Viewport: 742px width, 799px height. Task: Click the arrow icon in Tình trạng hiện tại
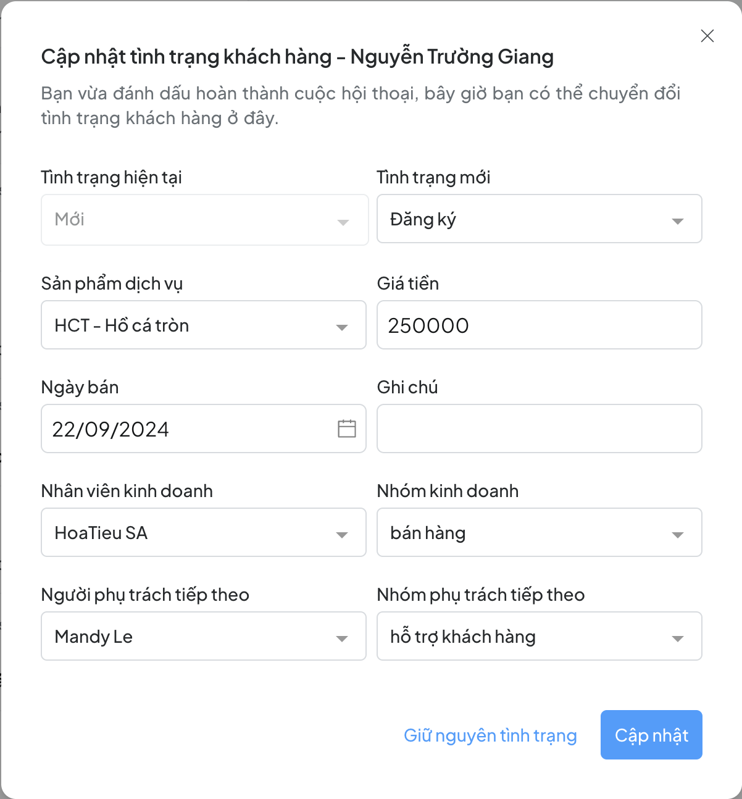343,222
